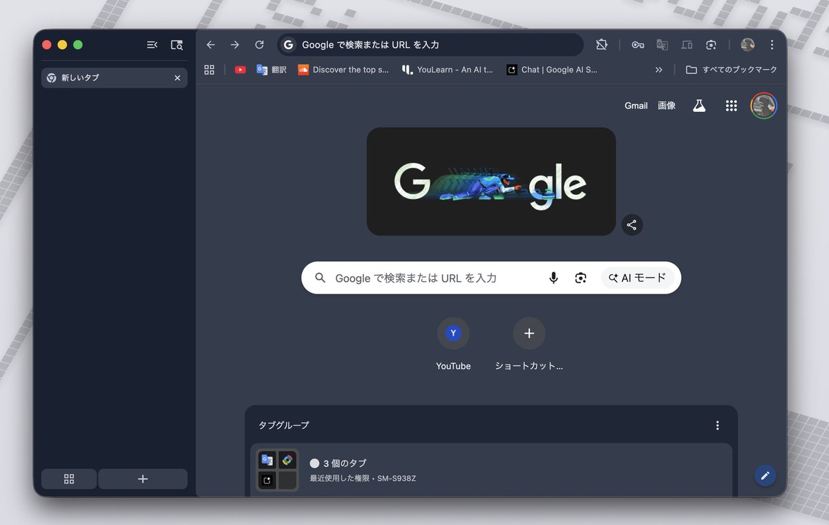The width and height of the screenshot is (829, 525).
Task: Open the すべてのブックマーク folder
Action: pos(731,70)
